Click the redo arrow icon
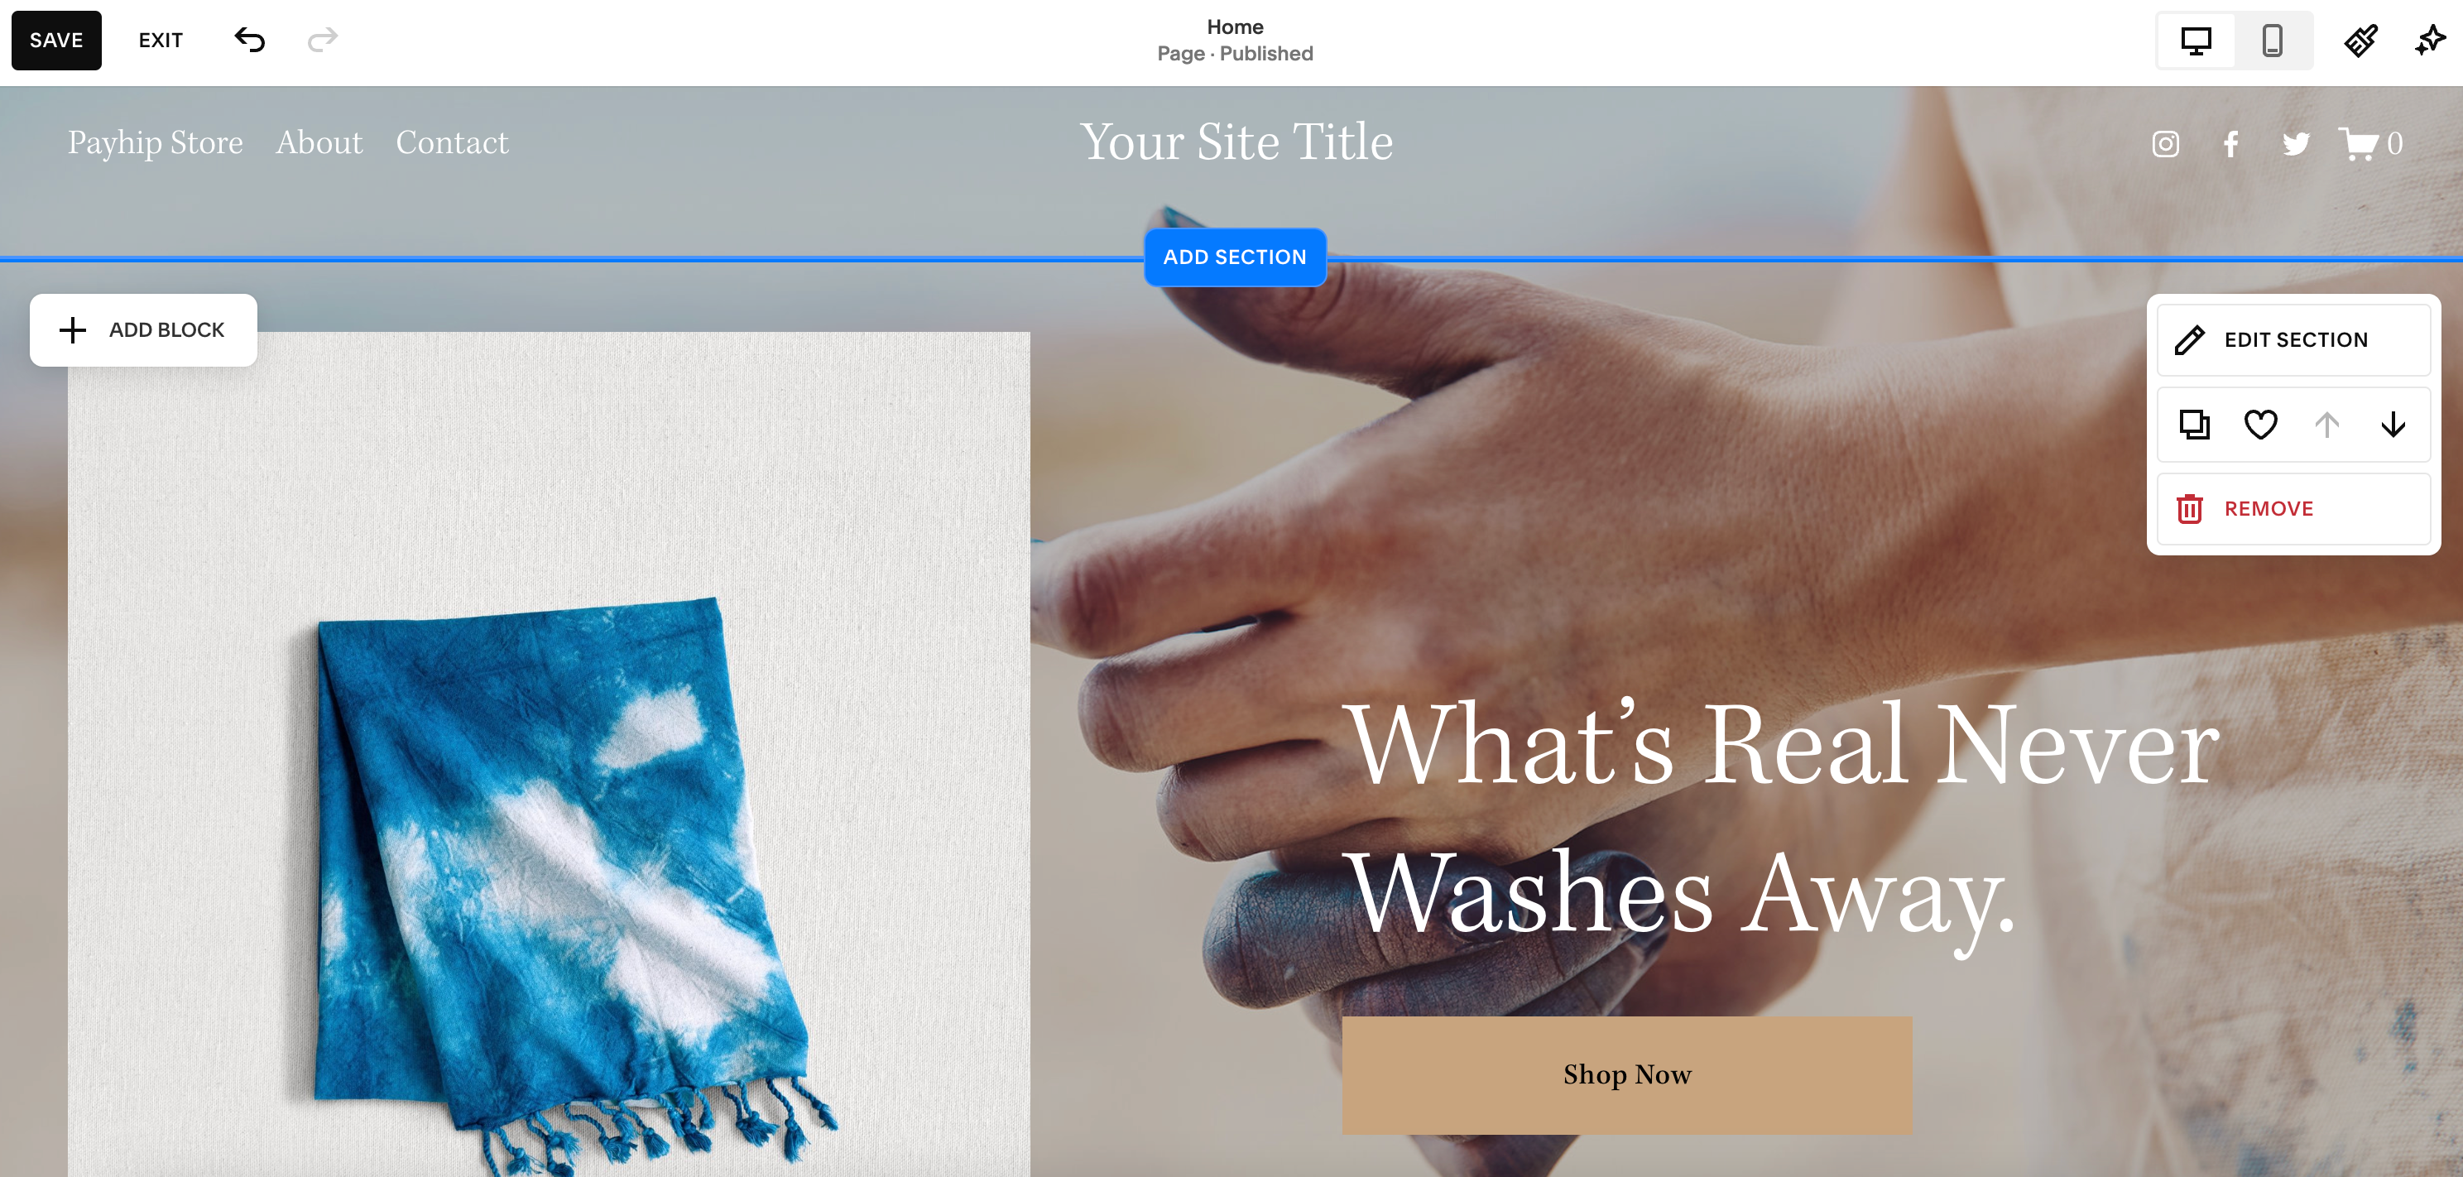This screenshot has height=1177, width=2463. [x=323, y=41]
